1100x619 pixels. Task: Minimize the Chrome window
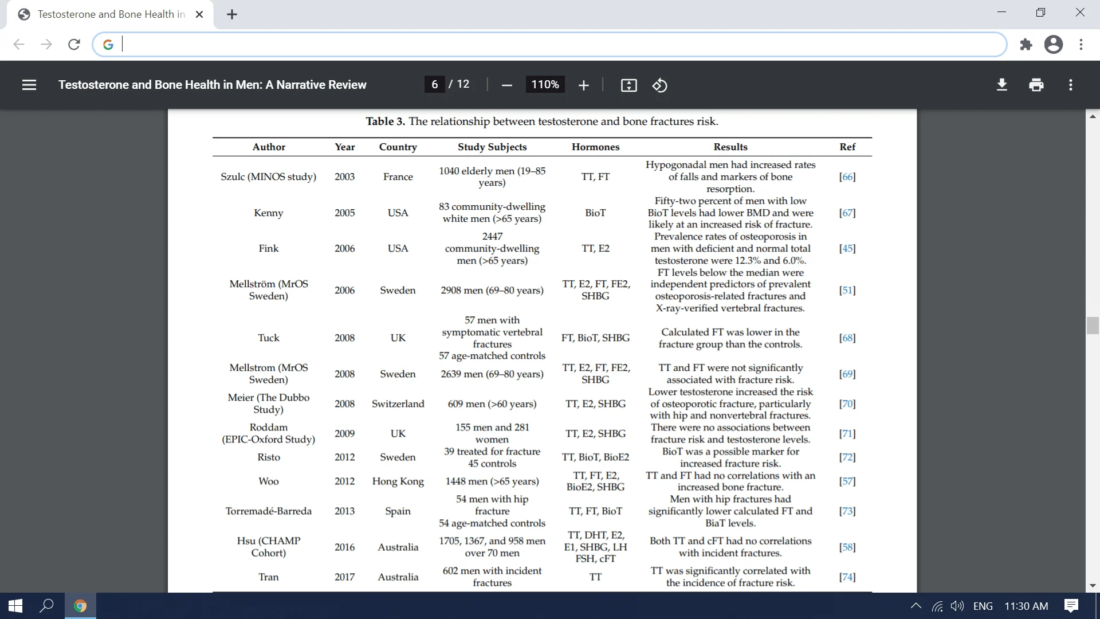pyautogui.click(x=1001, y=12)
